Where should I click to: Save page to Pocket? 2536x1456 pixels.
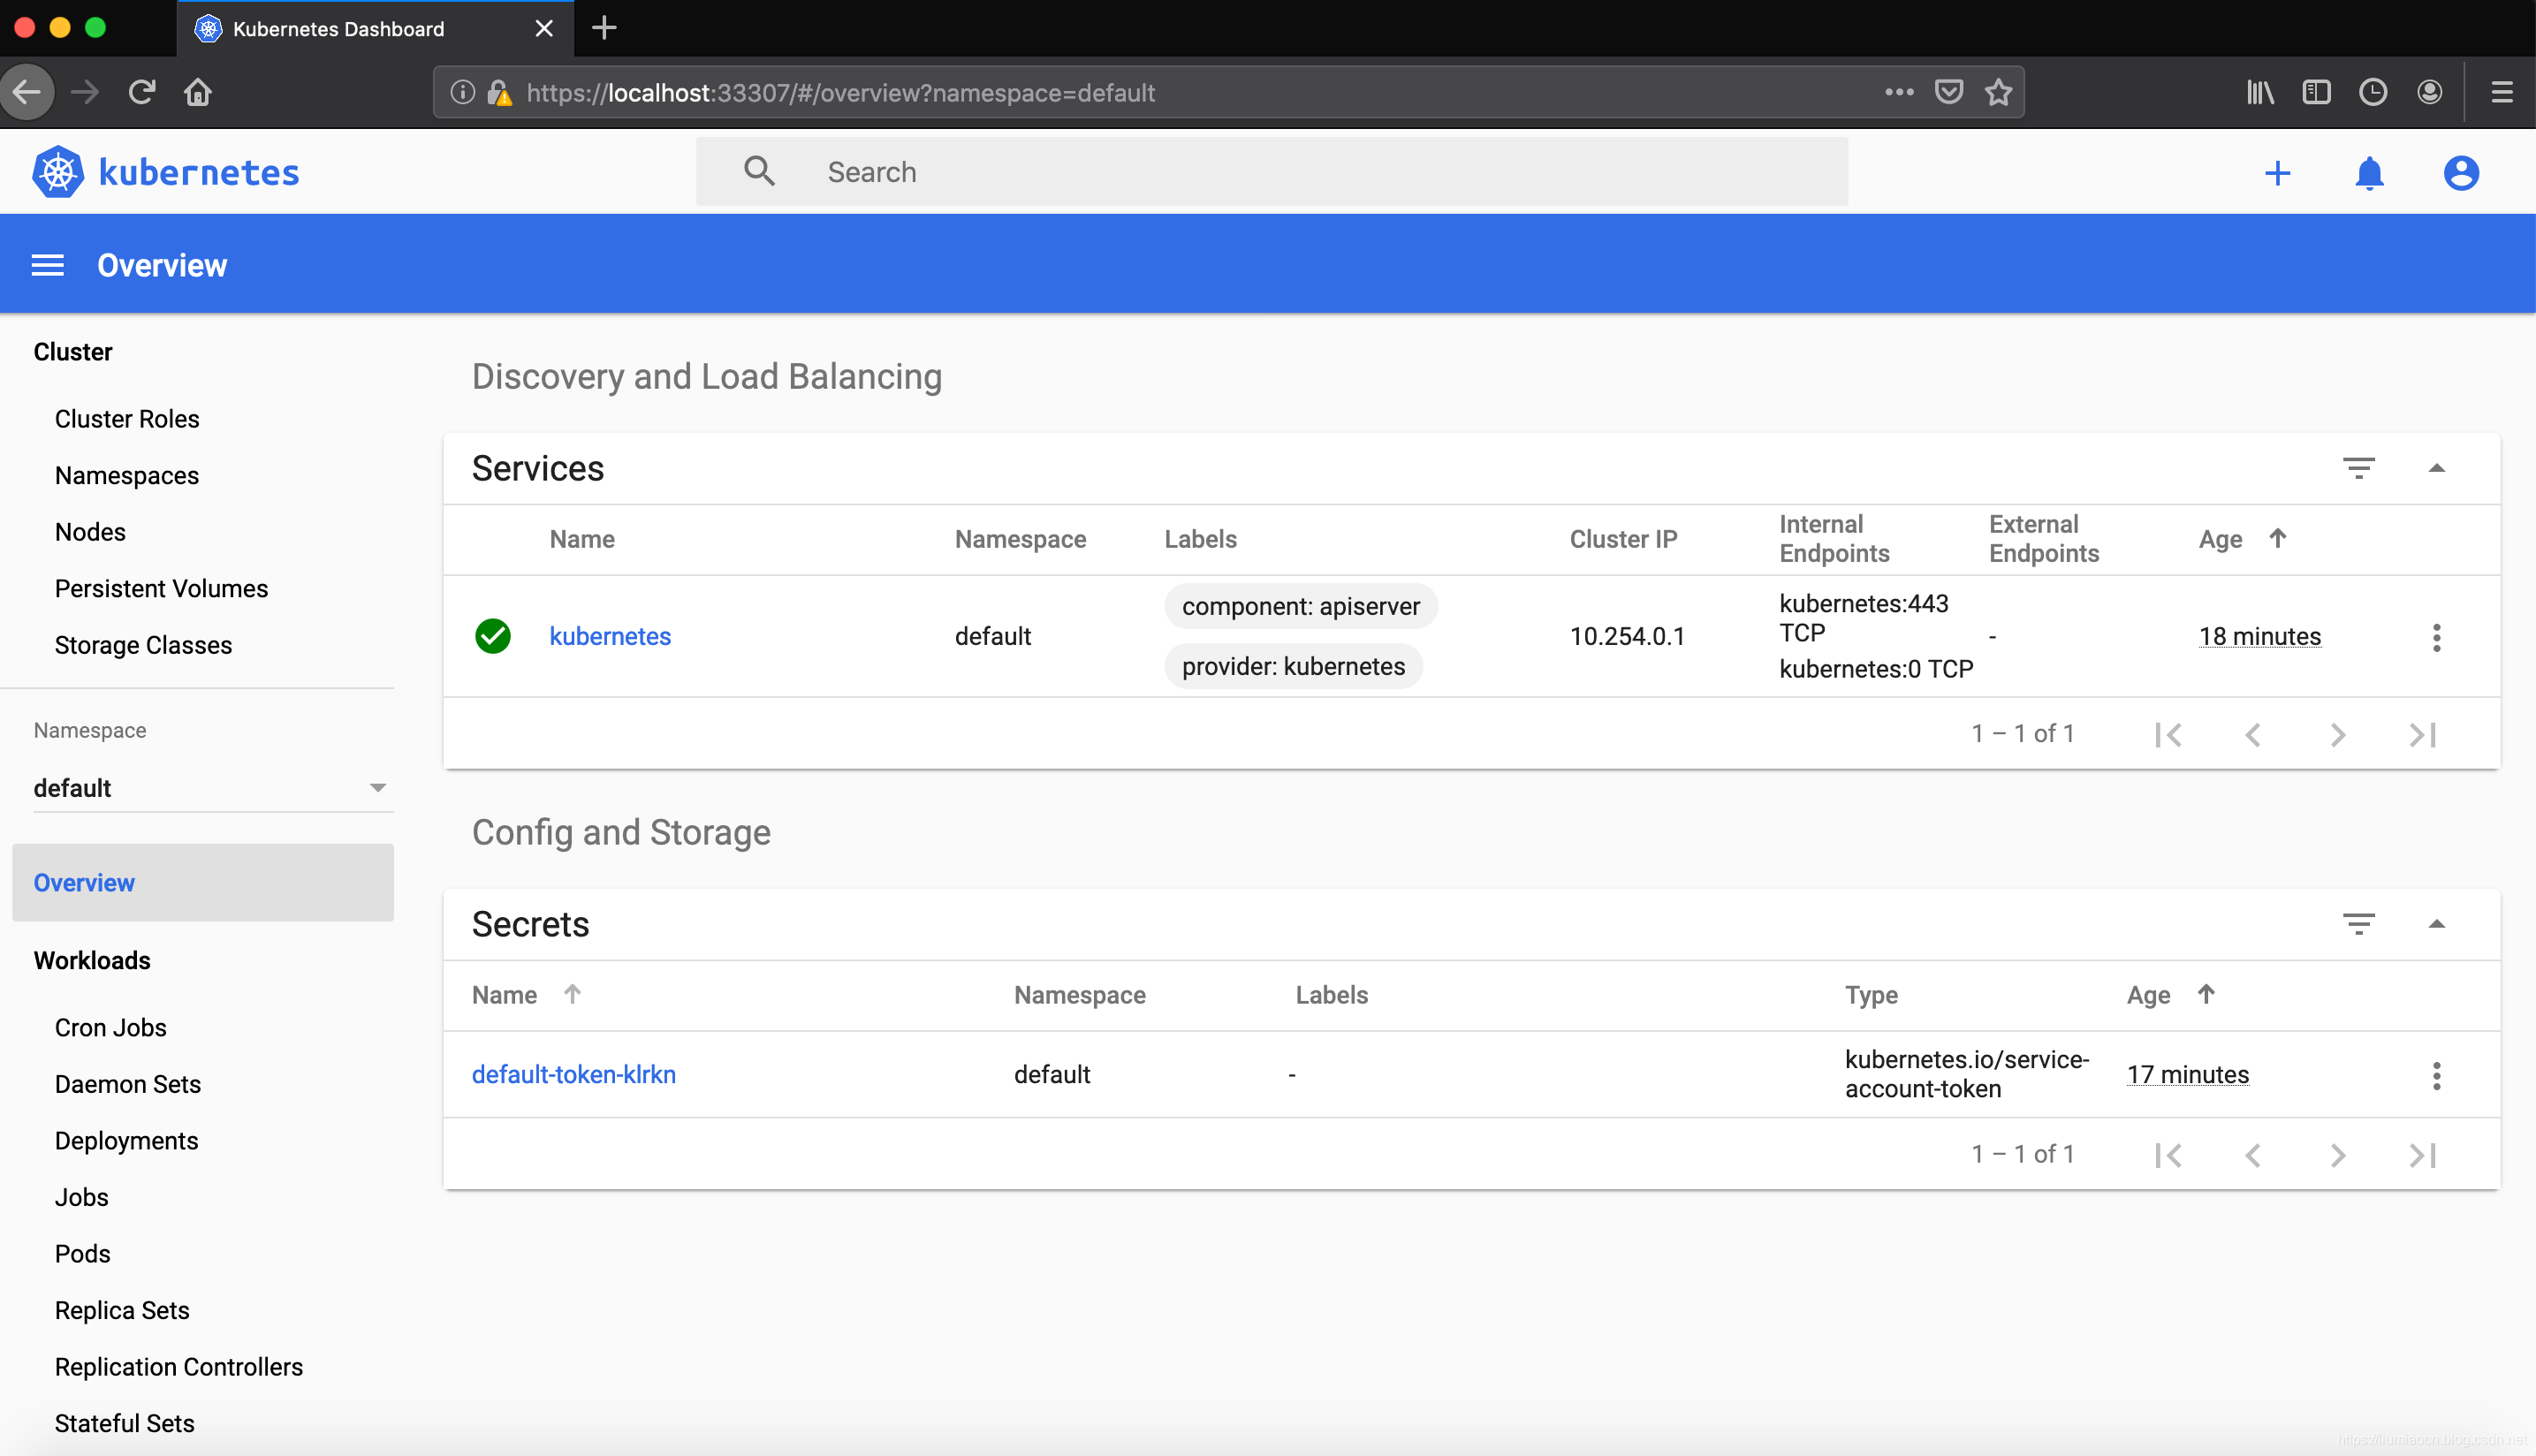1948,92
